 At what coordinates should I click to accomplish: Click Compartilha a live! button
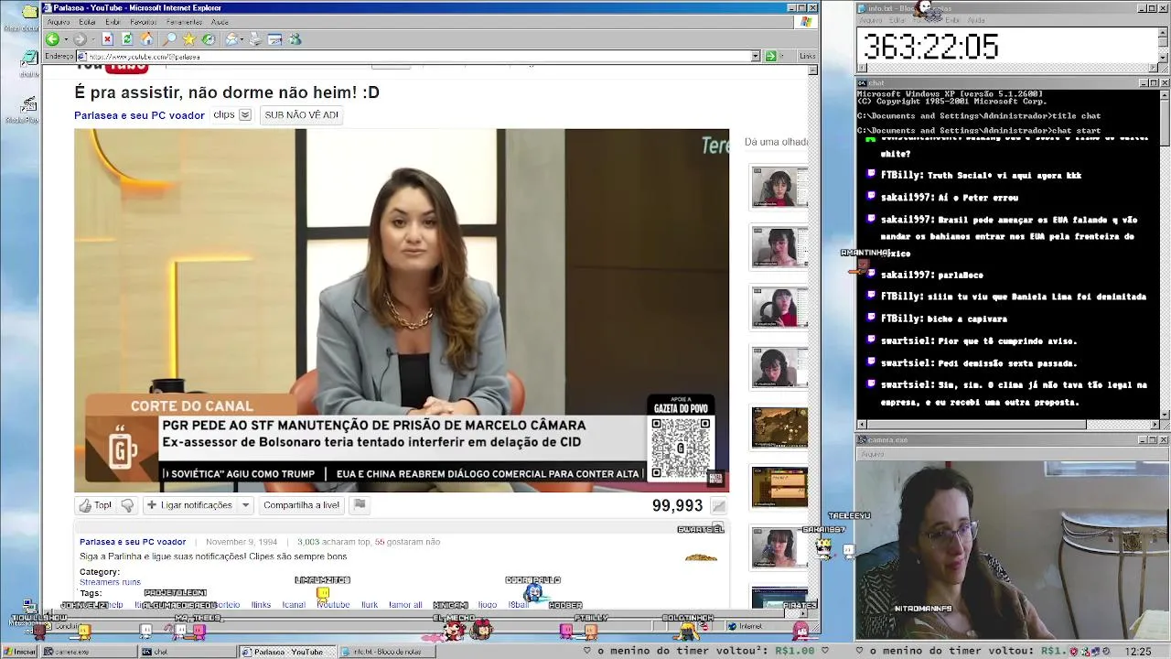301,505
